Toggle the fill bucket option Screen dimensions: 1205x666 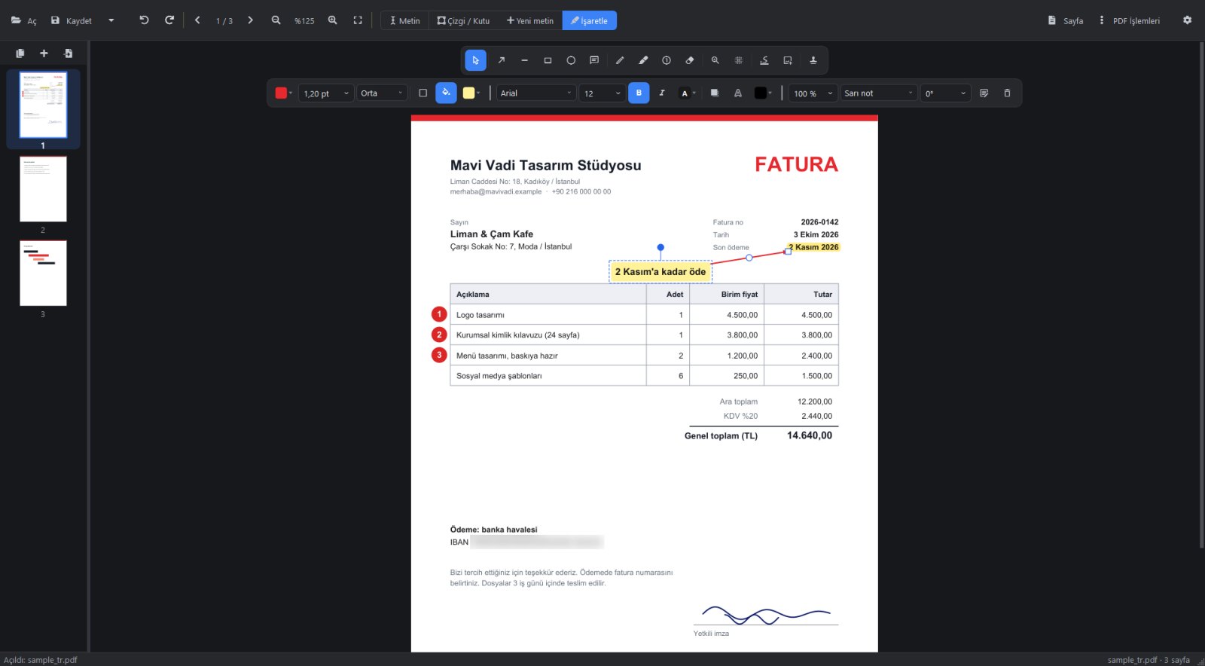tap(446, 93)
